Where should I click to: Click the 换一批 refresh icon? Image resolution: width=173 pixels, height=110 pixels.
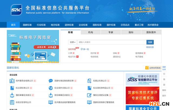pyautogui.click(x=82, y=49)
